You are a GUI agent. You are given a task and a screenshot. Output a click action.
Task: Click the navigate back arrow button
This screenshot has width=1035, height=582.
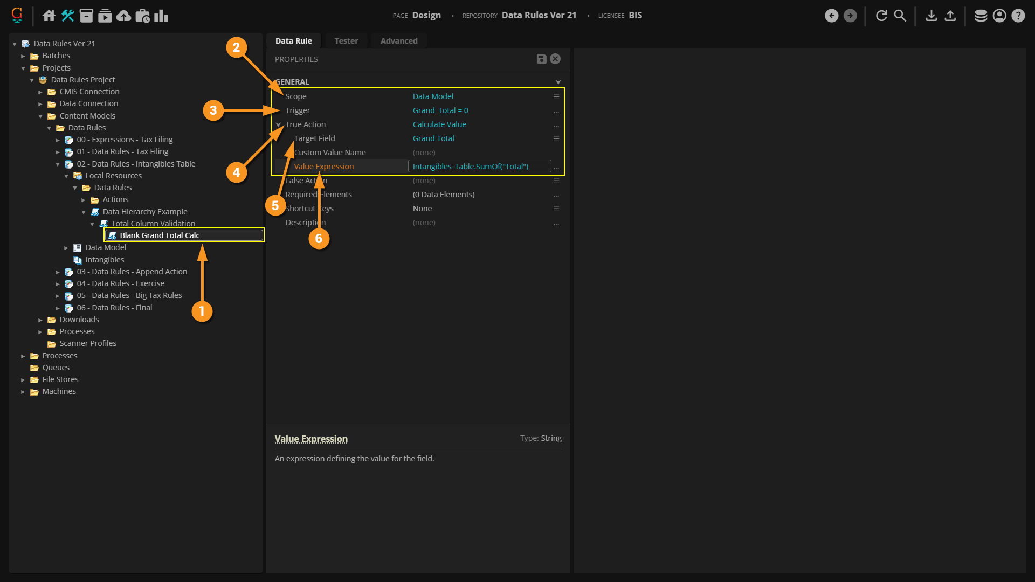click(831, 16)
